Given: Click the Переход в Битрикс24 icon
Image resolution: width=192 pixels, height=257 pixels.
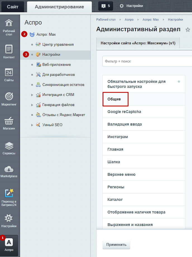Looking at the screenshot, I should pos(9,193).
